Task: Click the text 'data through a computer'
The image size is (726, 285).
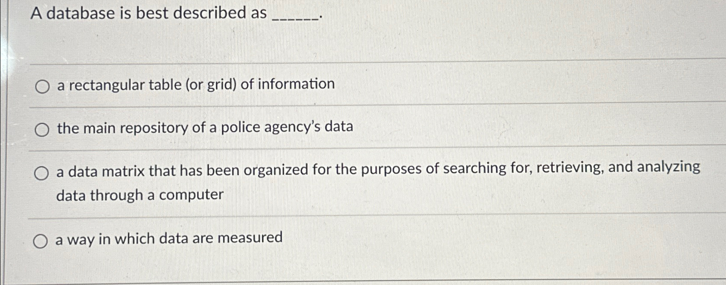Action: coord(140,194)
